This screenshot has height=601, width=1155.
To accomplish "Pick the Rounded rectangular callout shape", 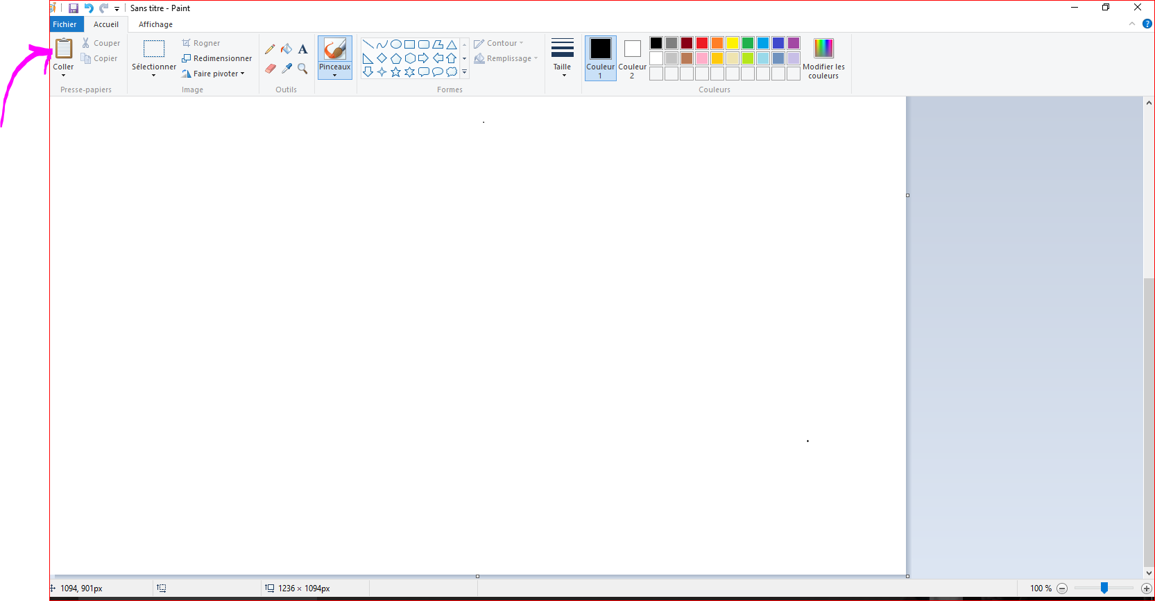I will (424, 71).
